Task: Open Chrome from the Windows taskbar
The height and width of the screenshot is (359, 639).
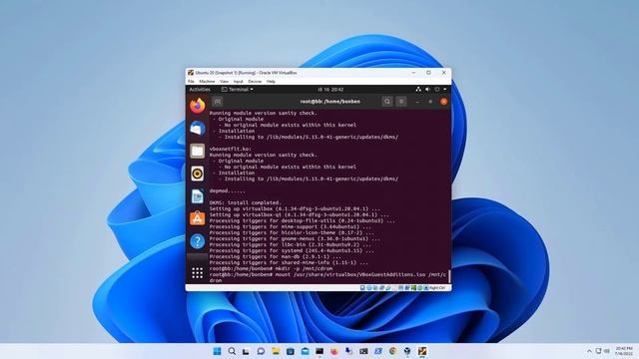Action: 392,351
